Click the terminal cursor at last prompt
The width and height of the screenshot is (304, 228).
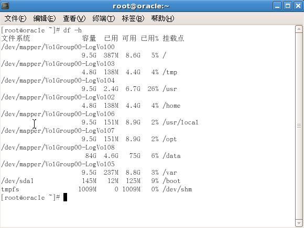(65, 197)
